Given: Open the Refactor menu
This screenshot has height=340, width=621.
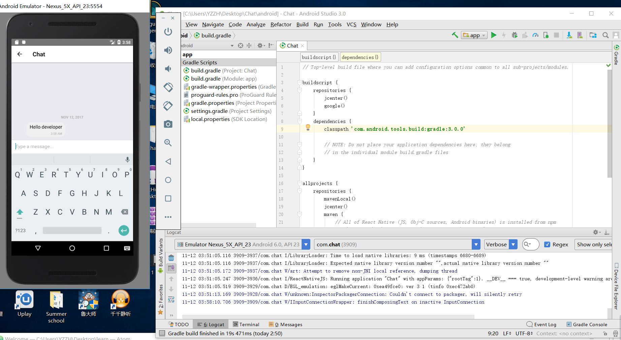Looking at the screenshot, I should coord(281,24).
